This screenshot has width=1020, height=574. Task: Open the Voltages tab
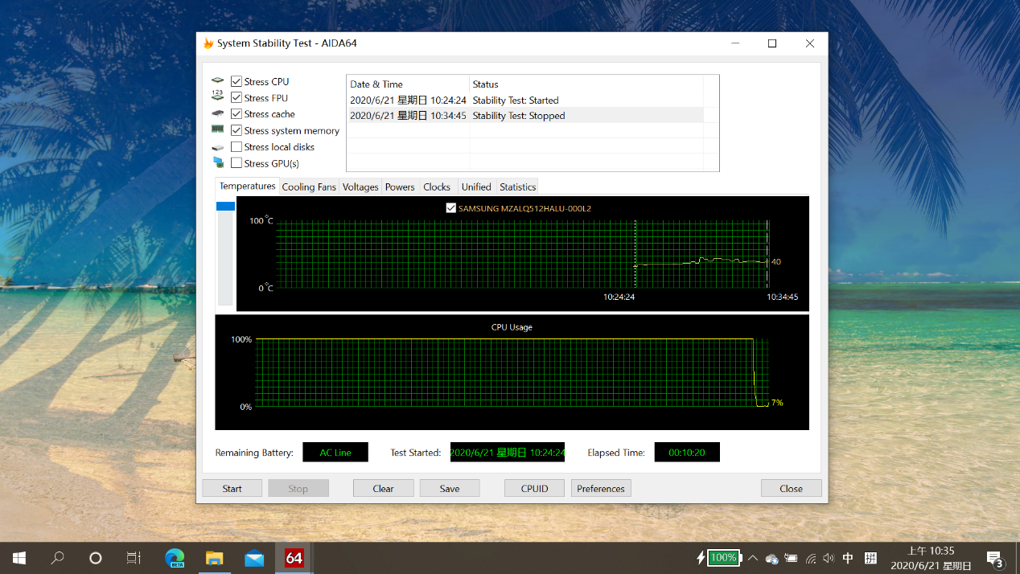pyautogui.click(x=360, y=187)
